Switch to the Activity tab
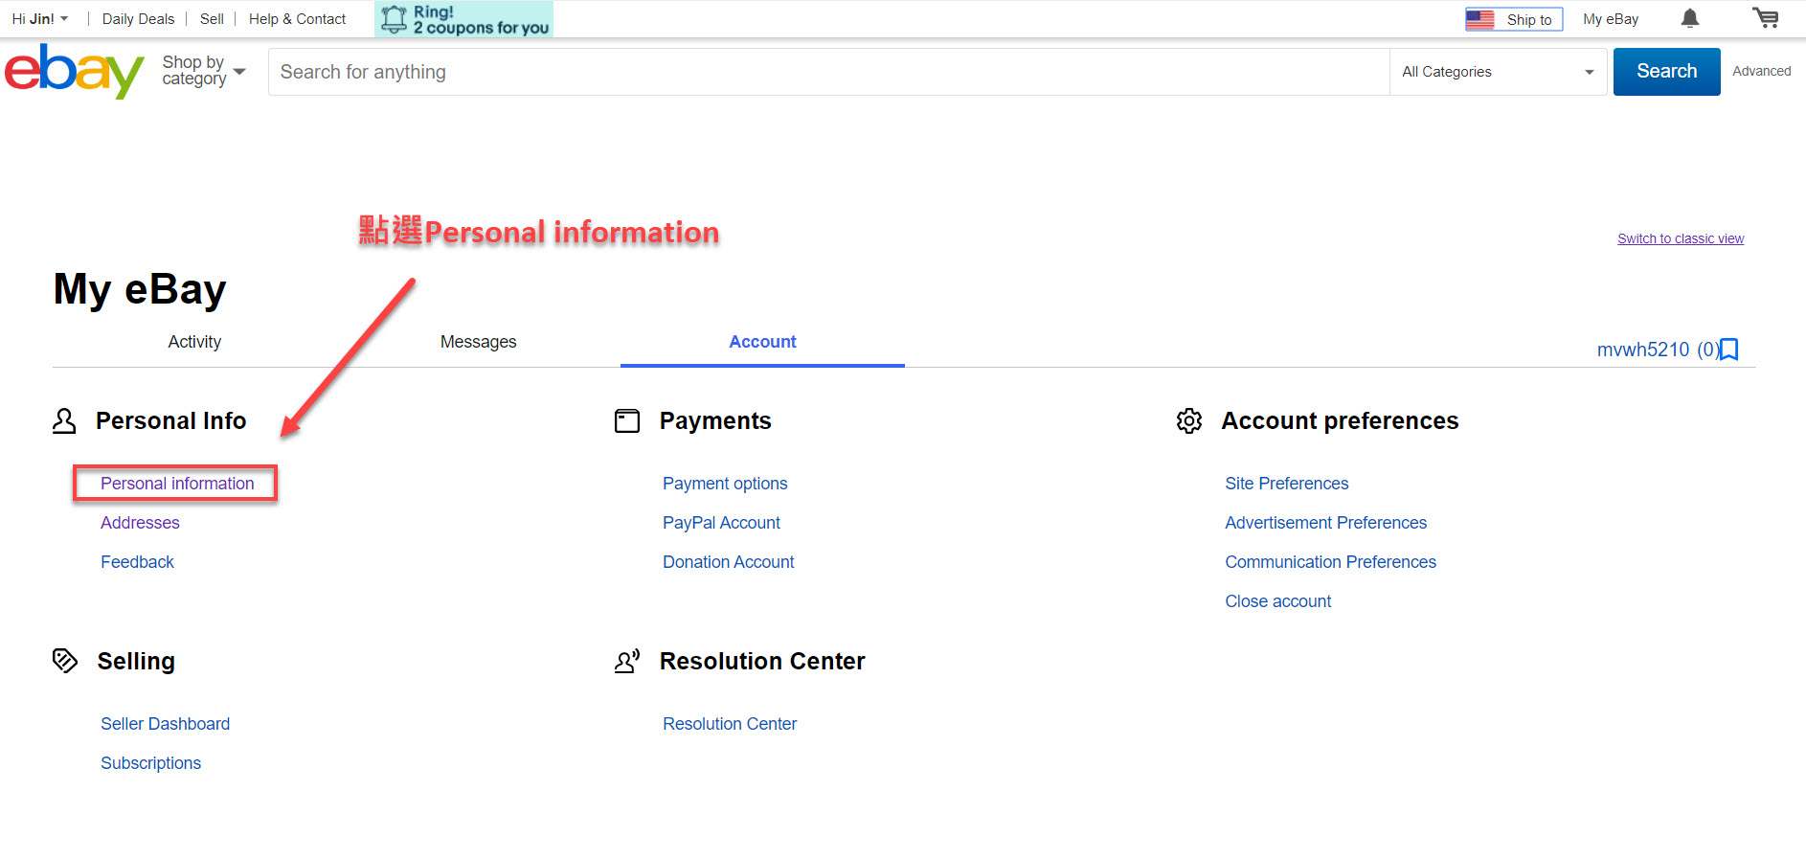 click(194, 342)
